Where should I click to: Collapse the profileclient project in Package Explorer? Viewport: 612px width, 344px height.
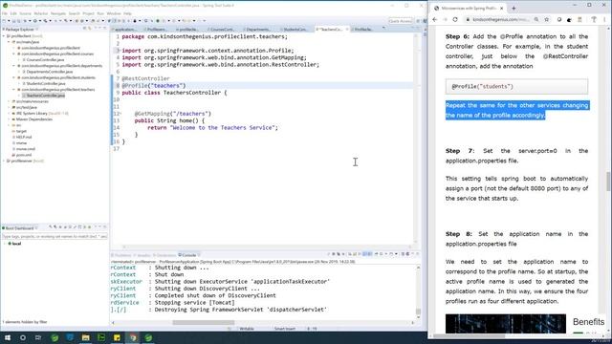4,36
